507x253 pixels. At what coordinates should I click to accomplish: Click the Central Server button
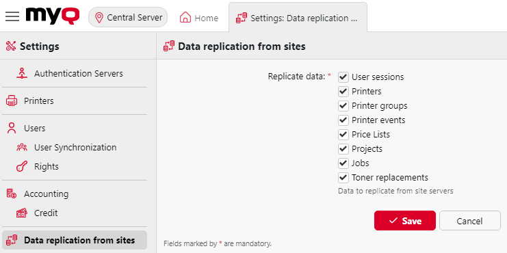(128, 18)
